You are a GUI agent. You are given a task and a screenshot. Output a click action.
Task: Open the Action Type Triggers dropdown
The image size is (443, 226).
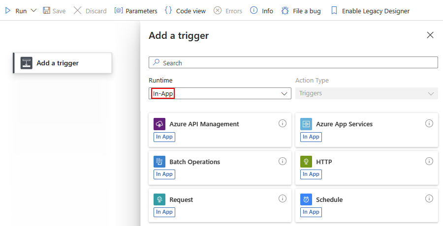(431, 93)
